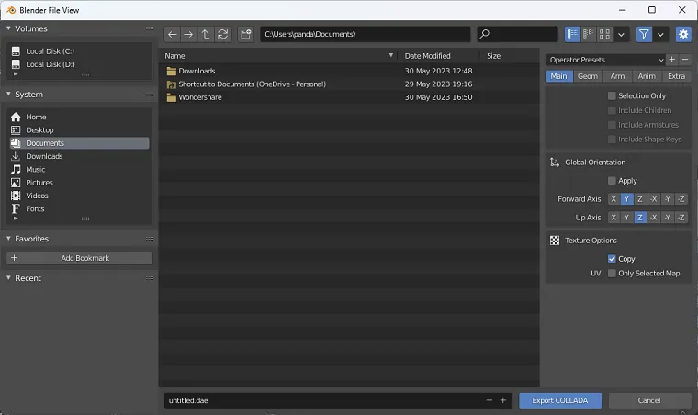698x415 pixels.
Task: Remove the operator preset
Action: (685, 60)
